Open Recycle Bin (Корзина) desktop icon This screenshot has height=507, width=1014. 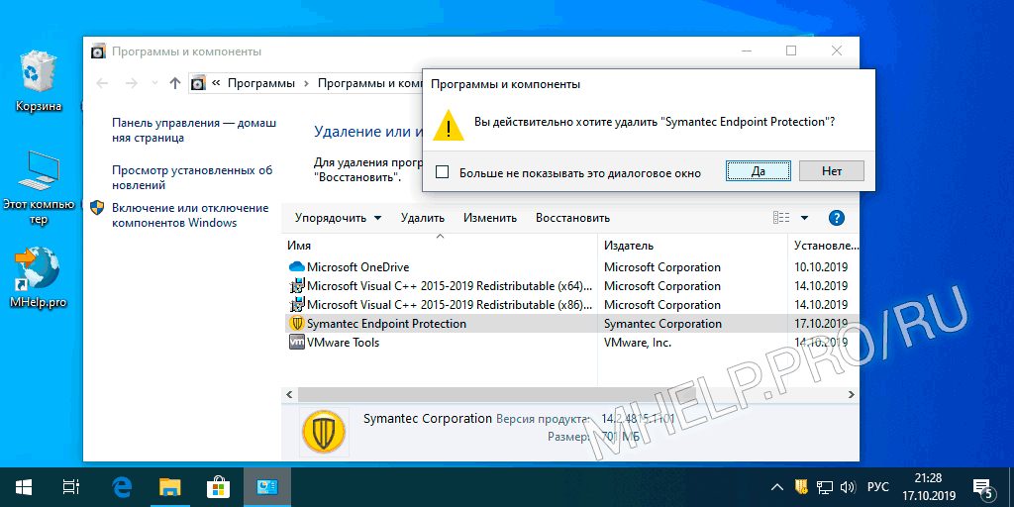pyautogui.click(x=39, y=82)
